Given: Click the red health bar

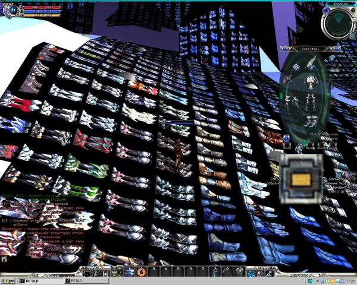Looking at the screenshot, I should pos(42,7).
